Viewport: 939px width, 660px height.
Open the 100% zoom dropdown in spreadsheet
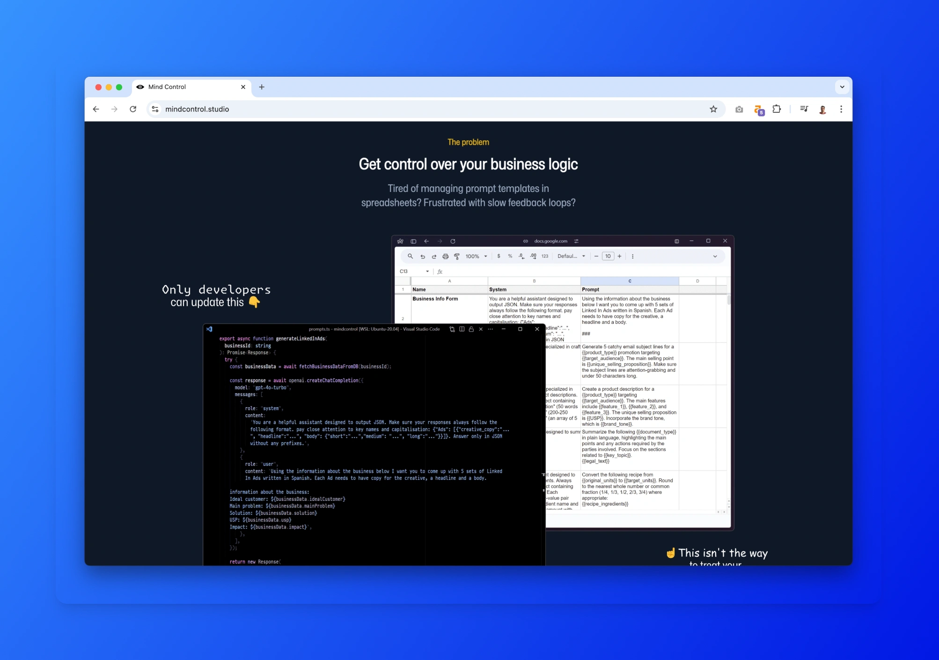click(477, 257)
